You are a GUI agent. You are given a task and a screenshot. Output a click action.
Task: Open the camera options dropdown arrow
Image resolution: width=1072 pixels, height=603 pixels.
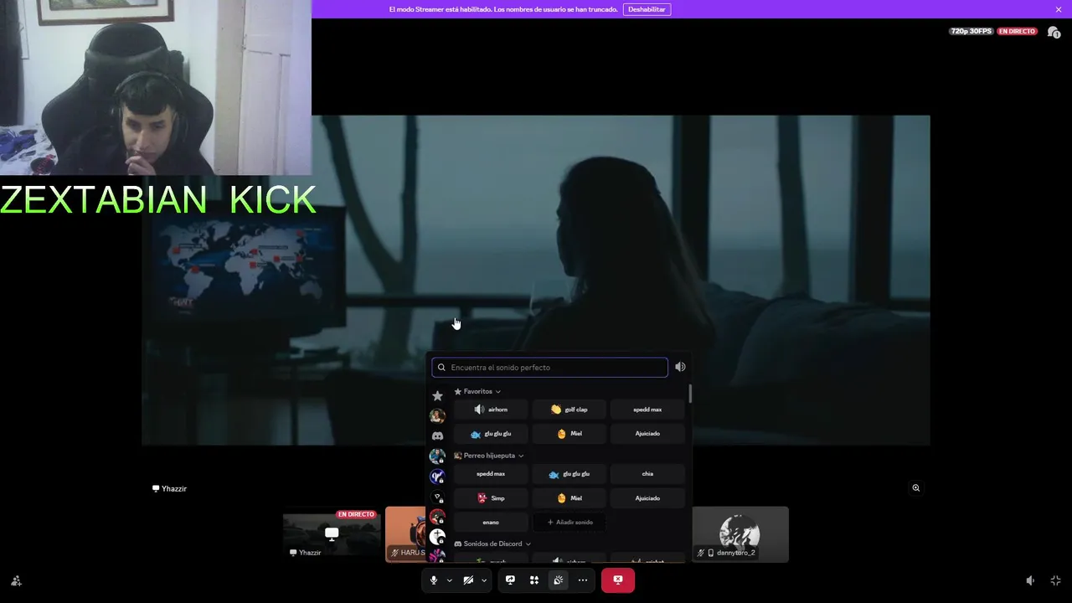coord(484,580)
